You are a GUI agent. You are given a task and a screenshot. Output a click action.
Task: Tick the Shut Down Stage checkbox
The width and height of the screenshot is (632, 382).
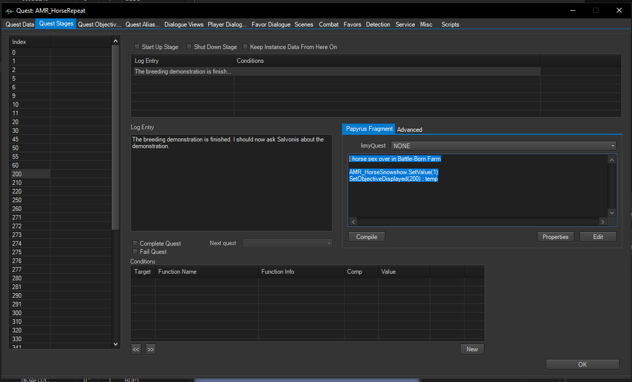click(x=189, y=47)
